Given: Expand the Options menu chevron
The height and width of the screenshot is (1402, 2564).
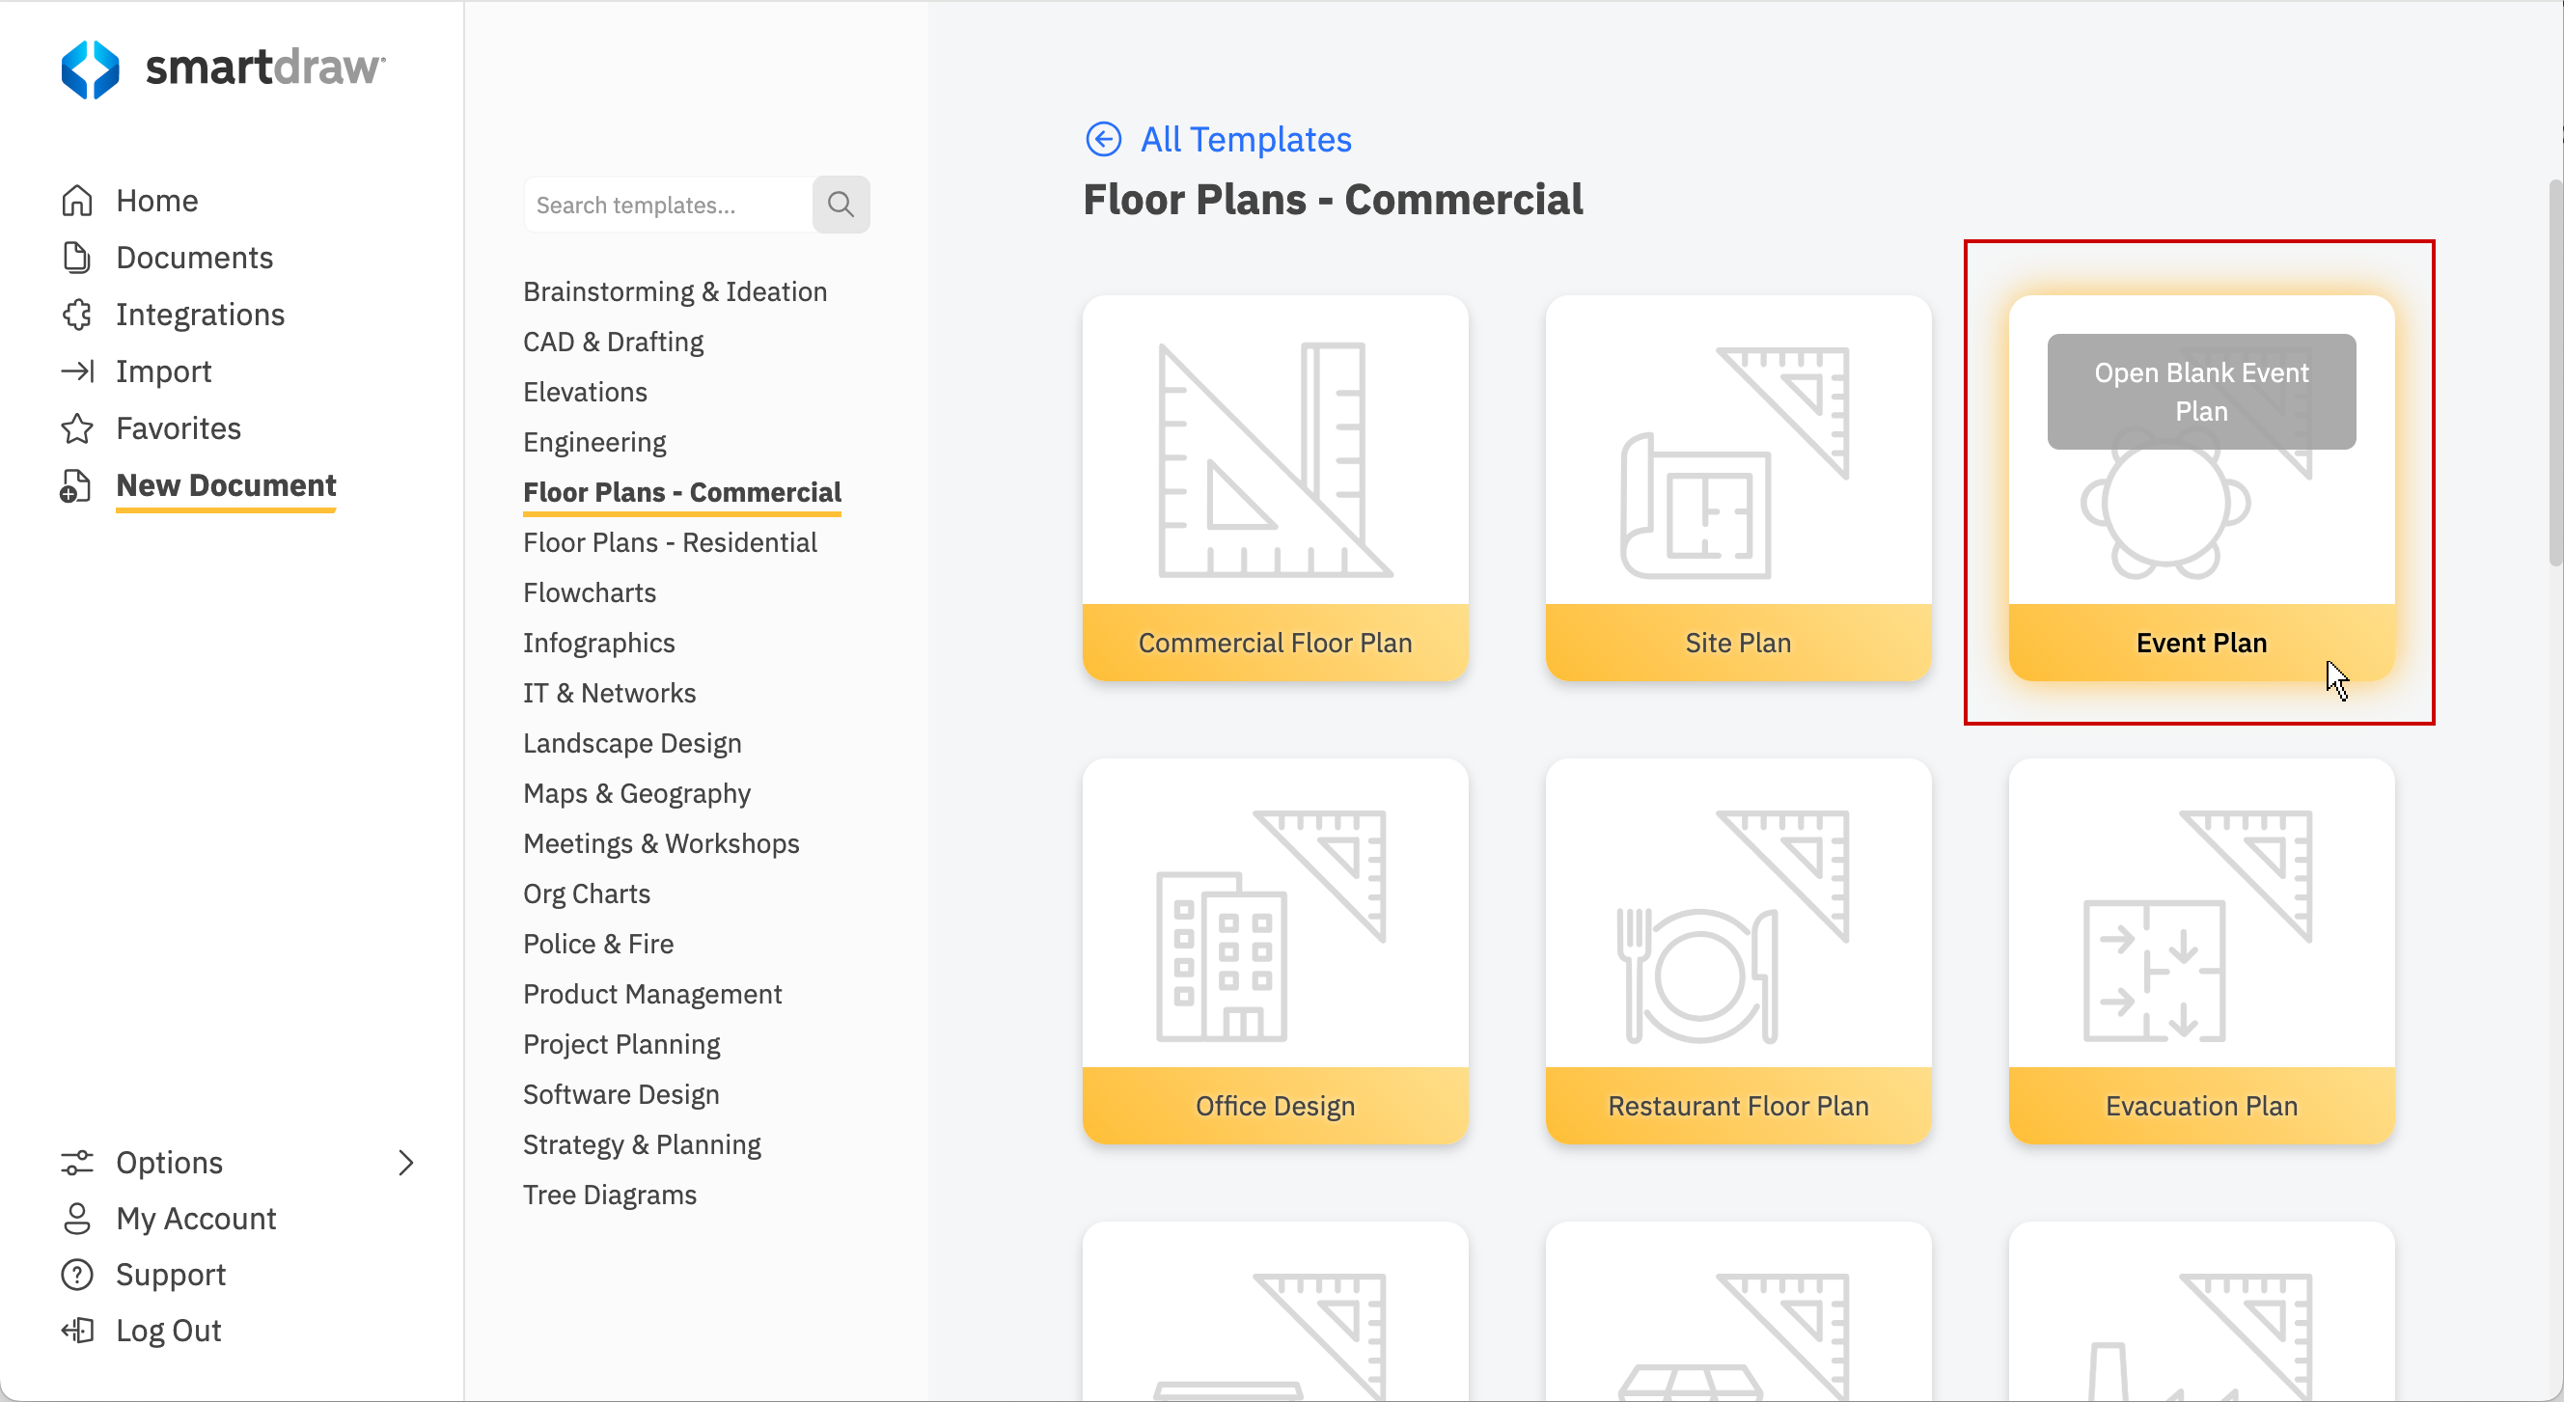Looking at the screenshot, I should point(407,1162).
